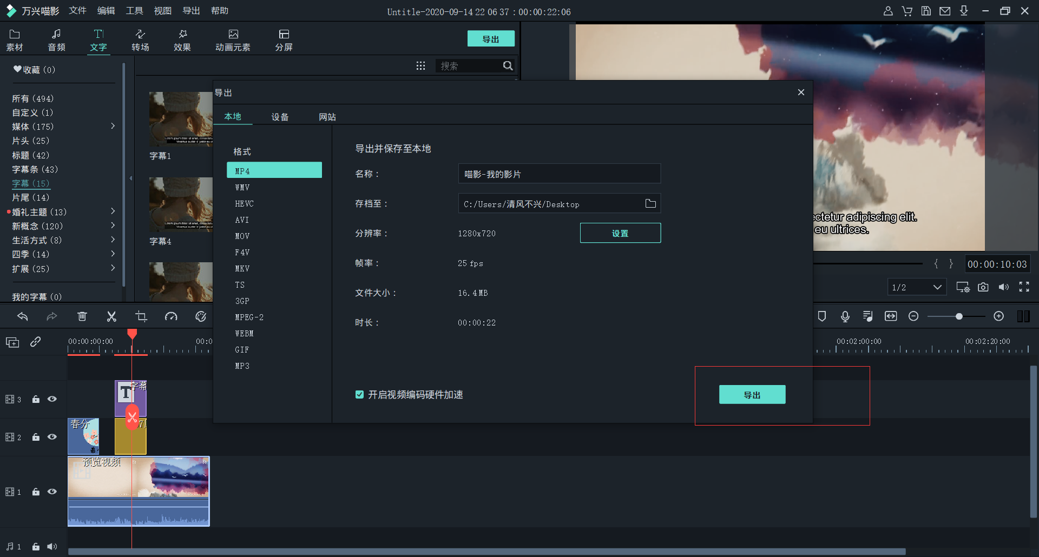Screen dimensions: 1039x557
Task: Open the speed gauge tool
Action: point(171,316)
